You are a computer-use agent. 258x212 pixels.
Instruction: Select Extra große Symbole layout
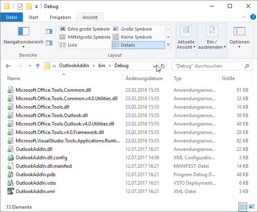click(85, 29)
